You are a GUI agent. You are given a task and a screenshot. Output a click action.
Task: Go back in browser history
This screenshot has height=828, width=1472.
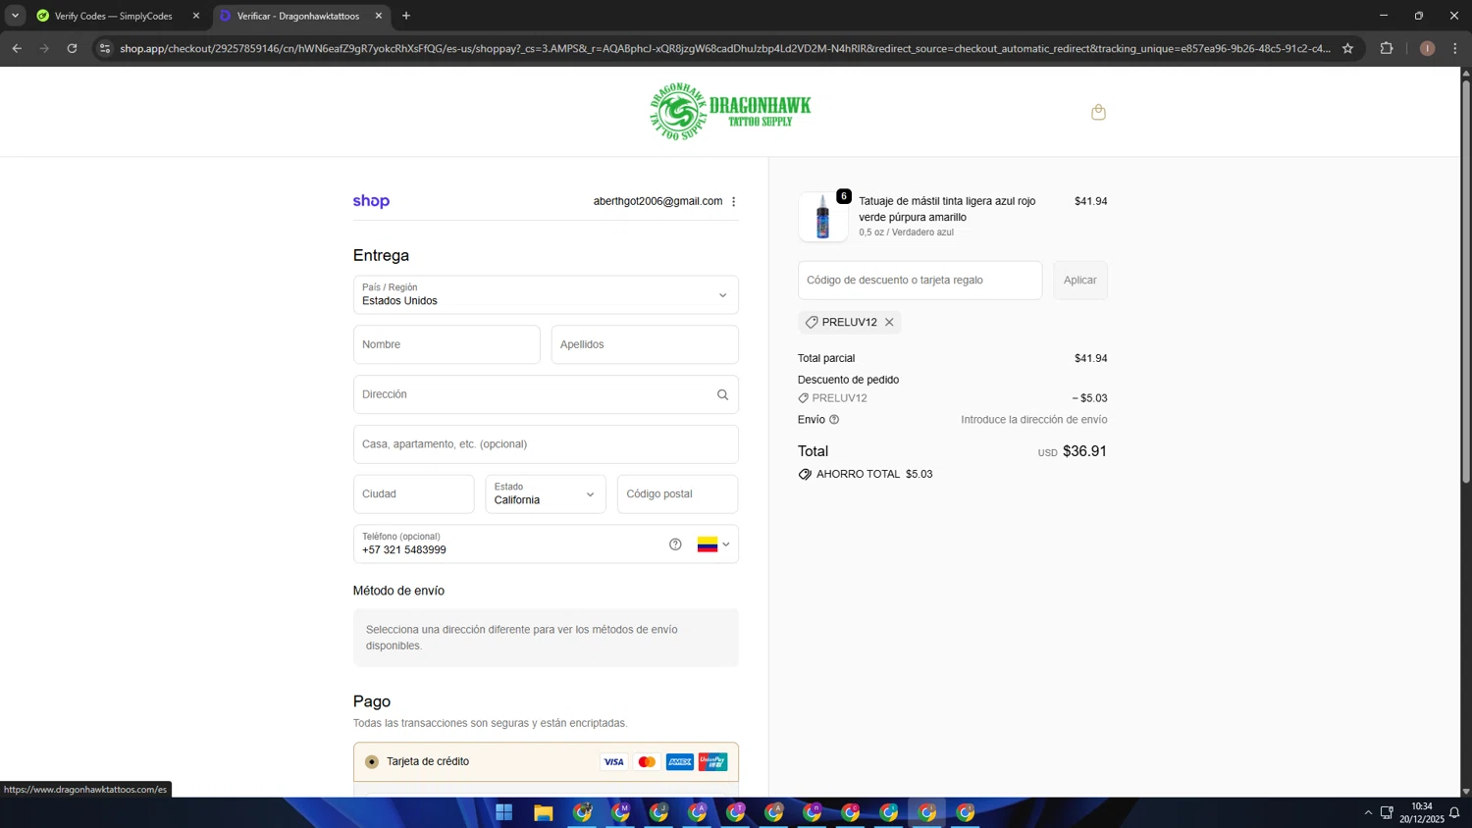tap(17, 48)
